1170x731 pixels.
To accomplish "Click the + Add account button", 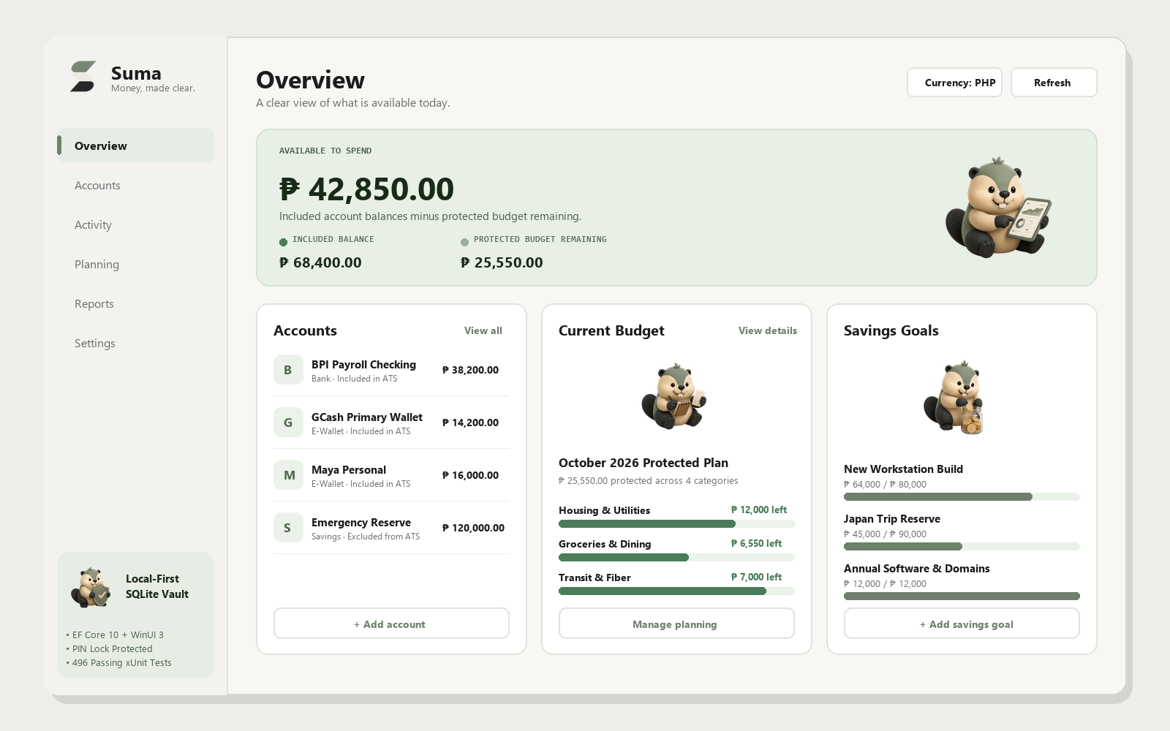I will (x=391, y=624).
